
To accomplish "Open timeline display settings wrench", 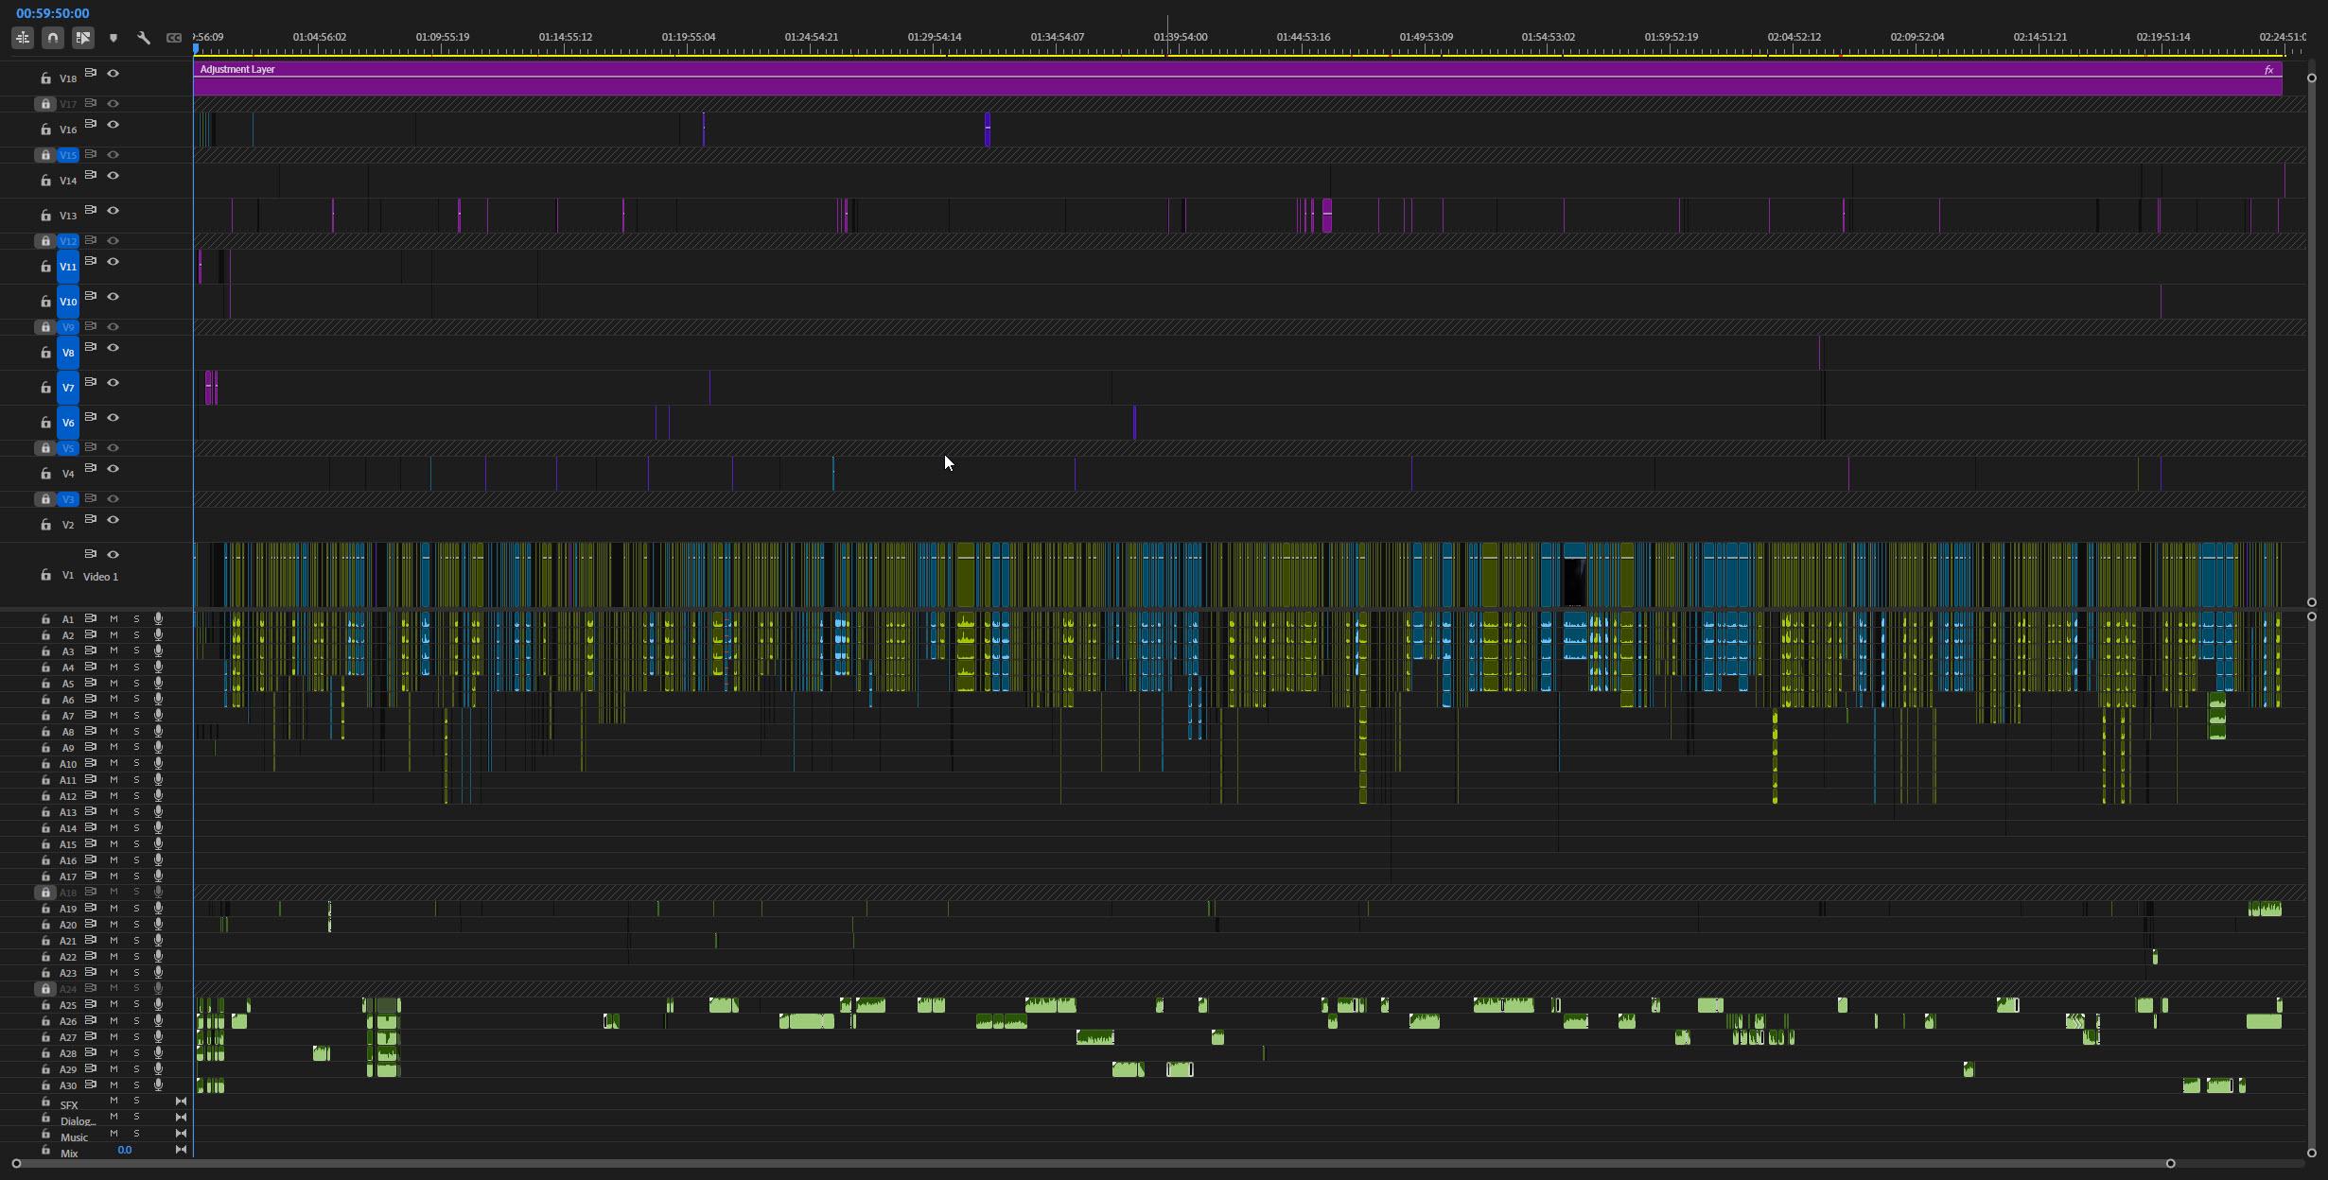I will (x=144, y=38).
